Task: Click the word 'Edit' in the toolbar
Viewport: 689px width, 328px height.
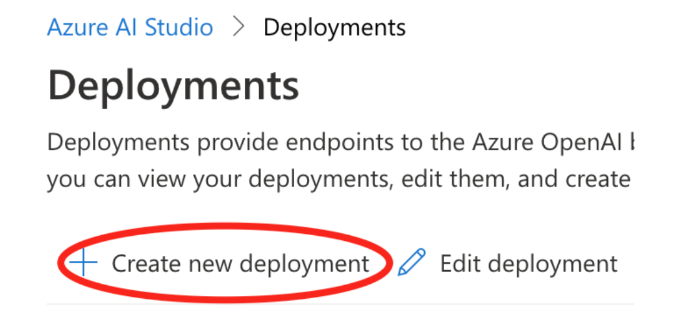Action: pos(460,264)
